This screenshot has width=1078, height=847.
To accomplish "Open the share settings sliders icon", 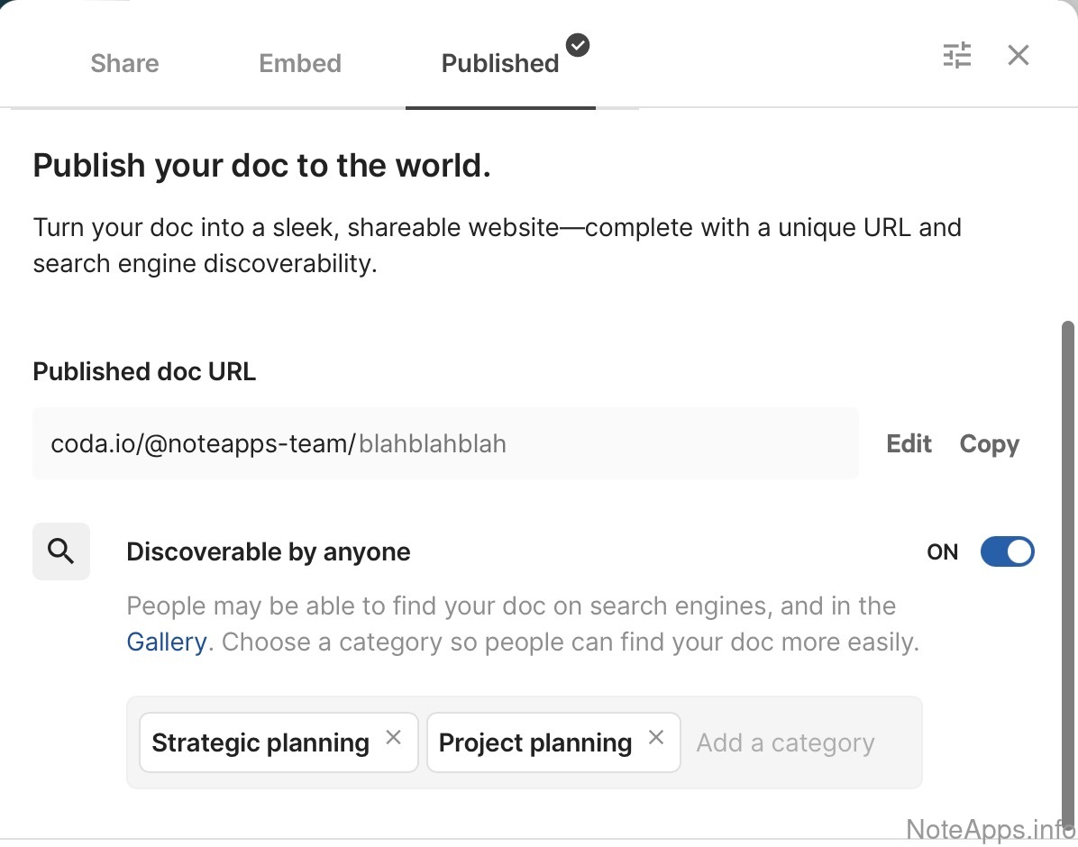I will (x=956, y=56).
